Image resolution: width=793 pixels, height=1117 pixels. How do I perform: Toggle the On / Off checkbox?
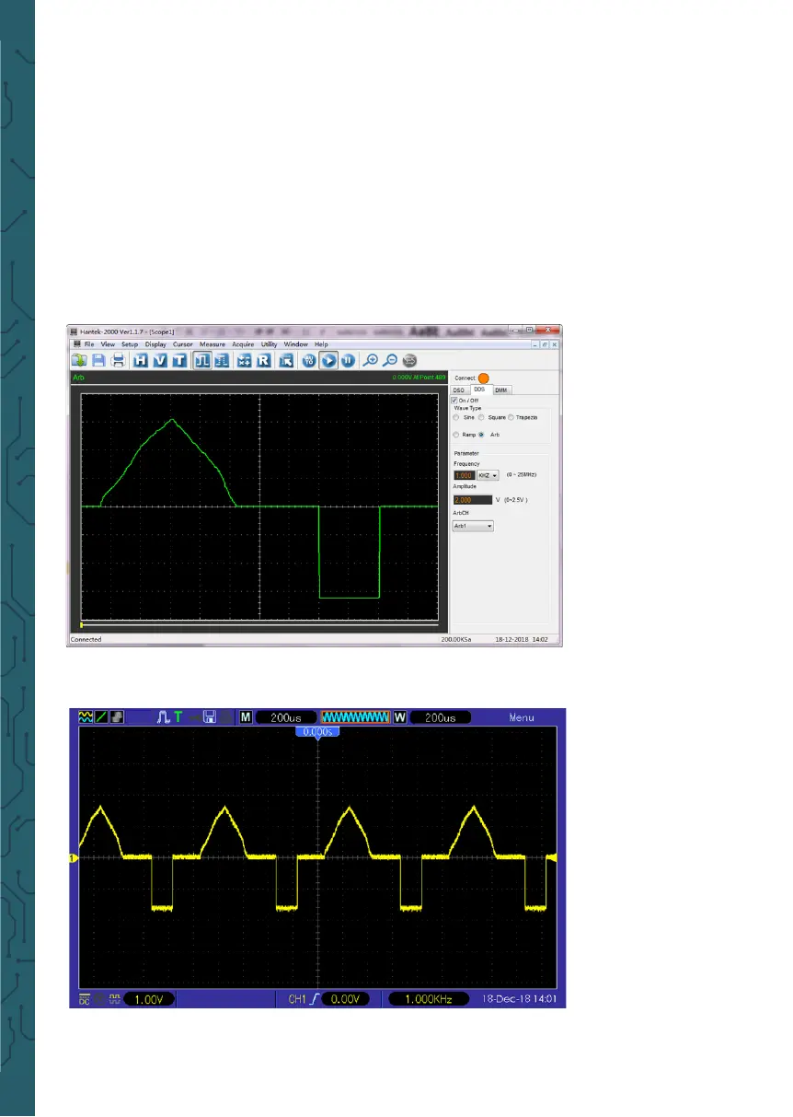454,400
